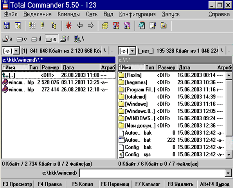
Task: Open the network neighborhood drive button
Action: pos(79,39)
